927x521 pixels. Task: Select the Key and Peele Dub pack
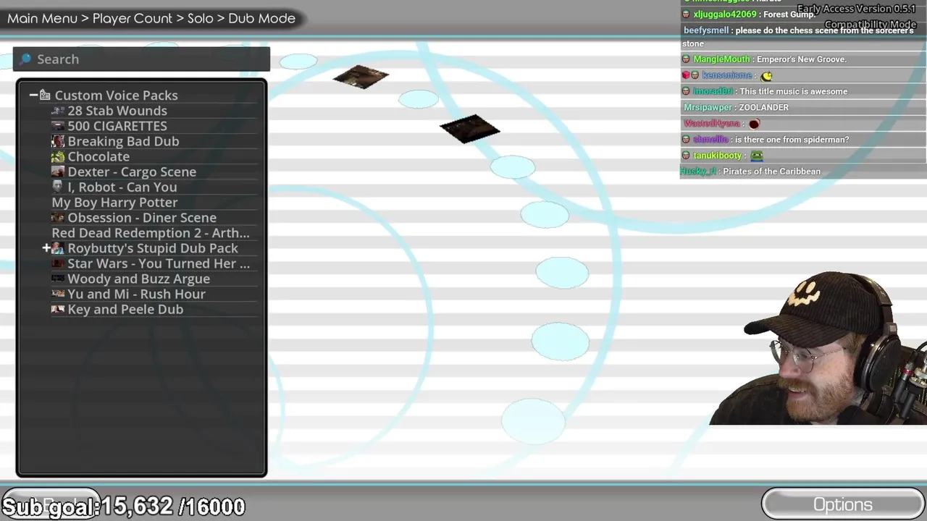coord(125,309)
